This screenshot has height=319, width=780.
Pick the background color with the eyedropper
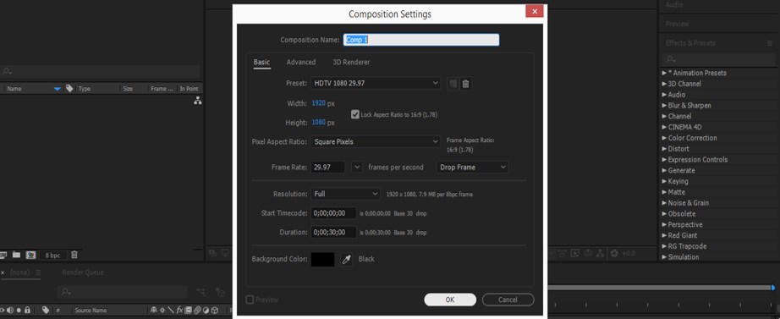point(346,259)
